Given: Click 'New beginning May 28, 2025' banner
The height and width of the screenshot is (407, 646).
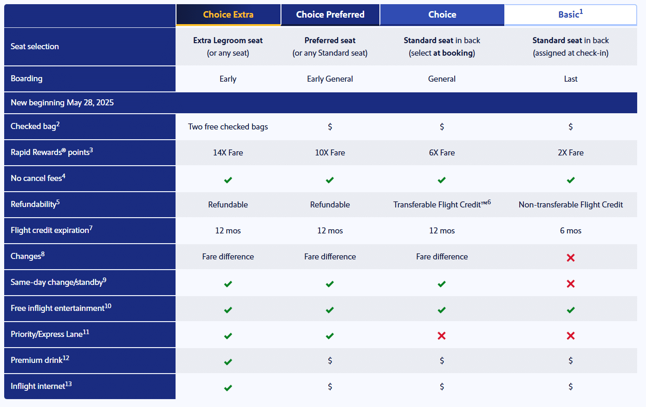Looking at the screenshot, I should coord(320,103).
